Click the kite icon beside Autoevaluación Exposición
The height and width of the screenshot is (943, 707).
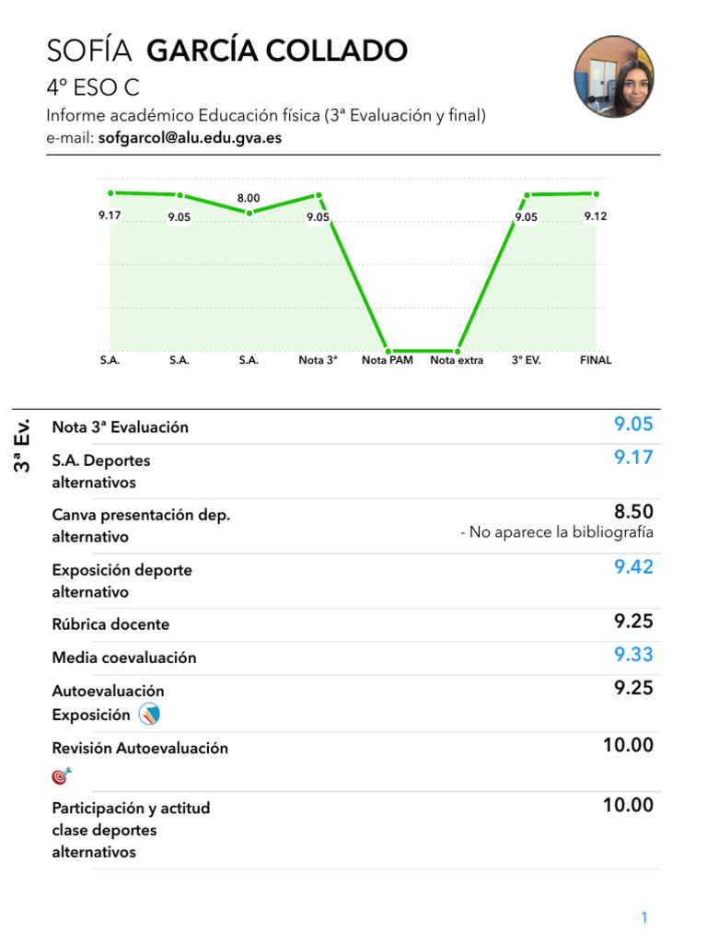(x=148, y=714)
